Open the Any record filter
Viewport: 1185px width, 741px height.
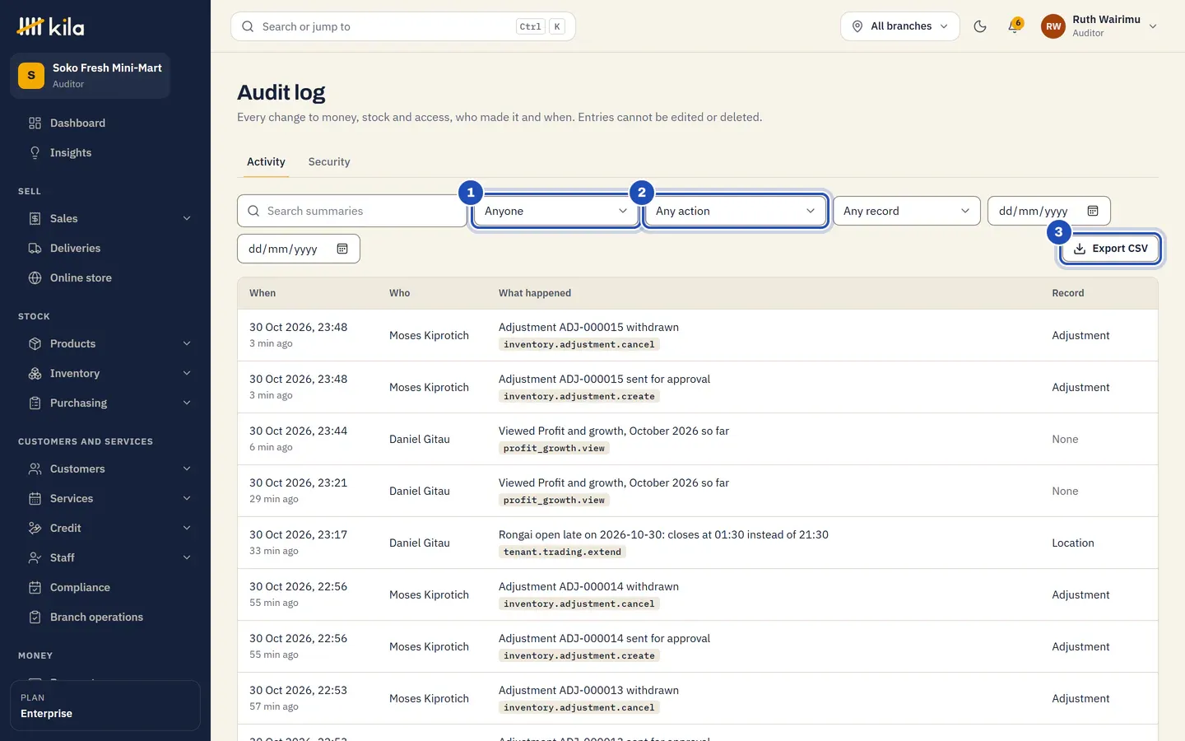click(x=907, y=211)
